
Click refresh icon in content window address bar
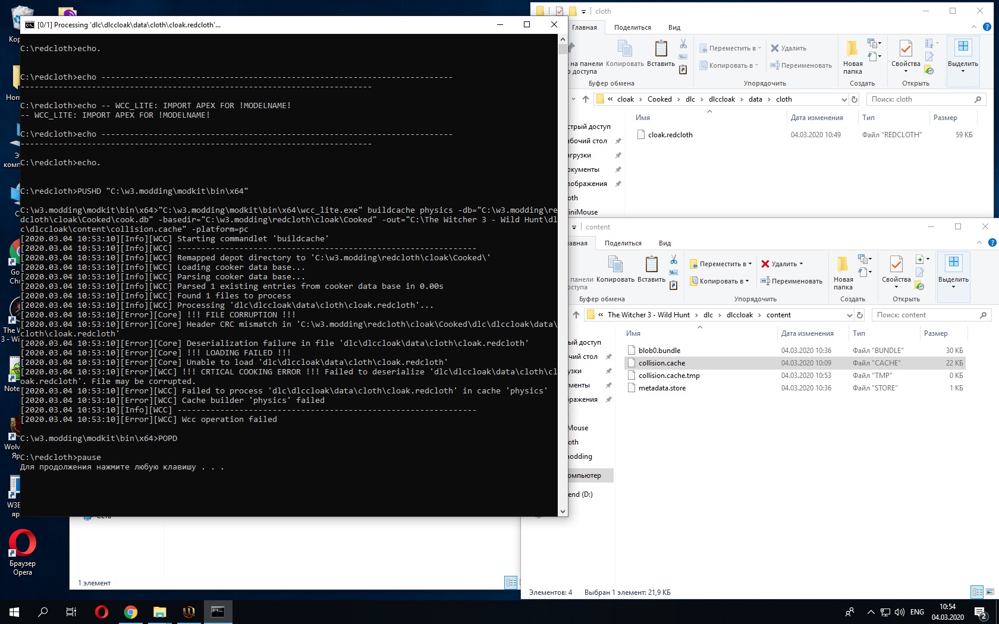point(859,315)
